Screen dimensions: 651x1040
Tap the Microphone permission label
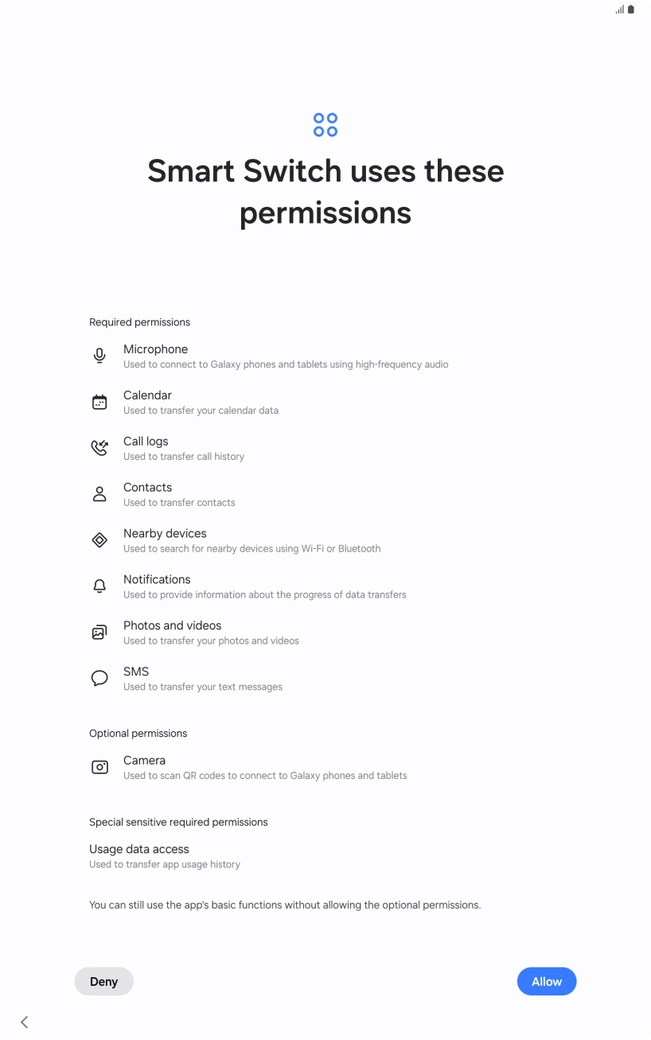[x=155, y=349]
